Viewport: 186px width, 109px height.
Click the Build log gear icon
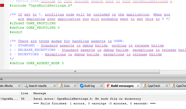click(x=82, y=86)
